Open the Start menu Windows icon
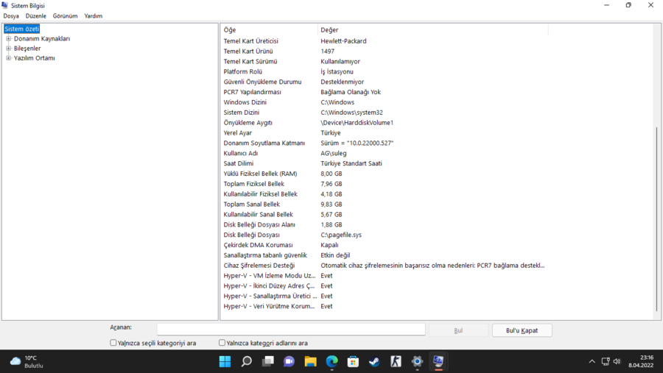Viewport: 663px width, 373px height. (225, 361)
